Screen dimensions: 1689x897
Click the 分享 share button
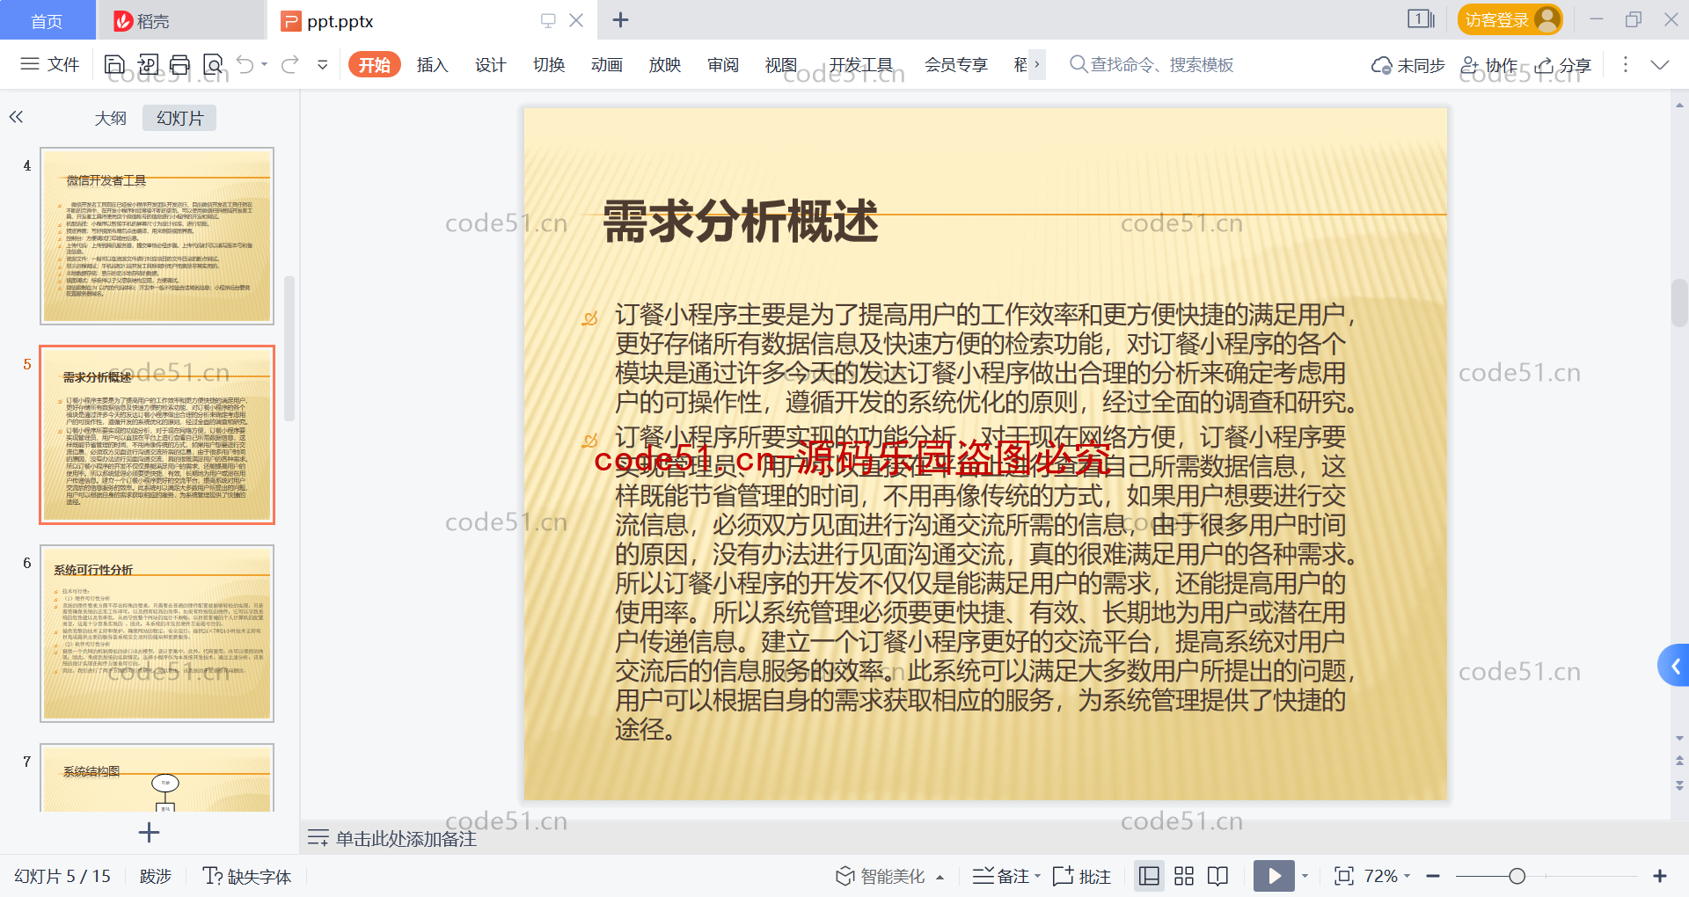coord(1563,65)
